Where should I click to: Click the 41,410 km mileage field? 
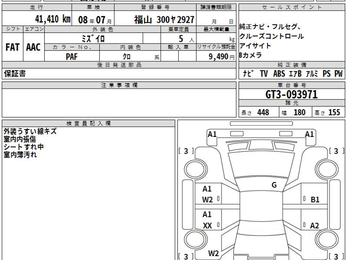click(53, 19)
